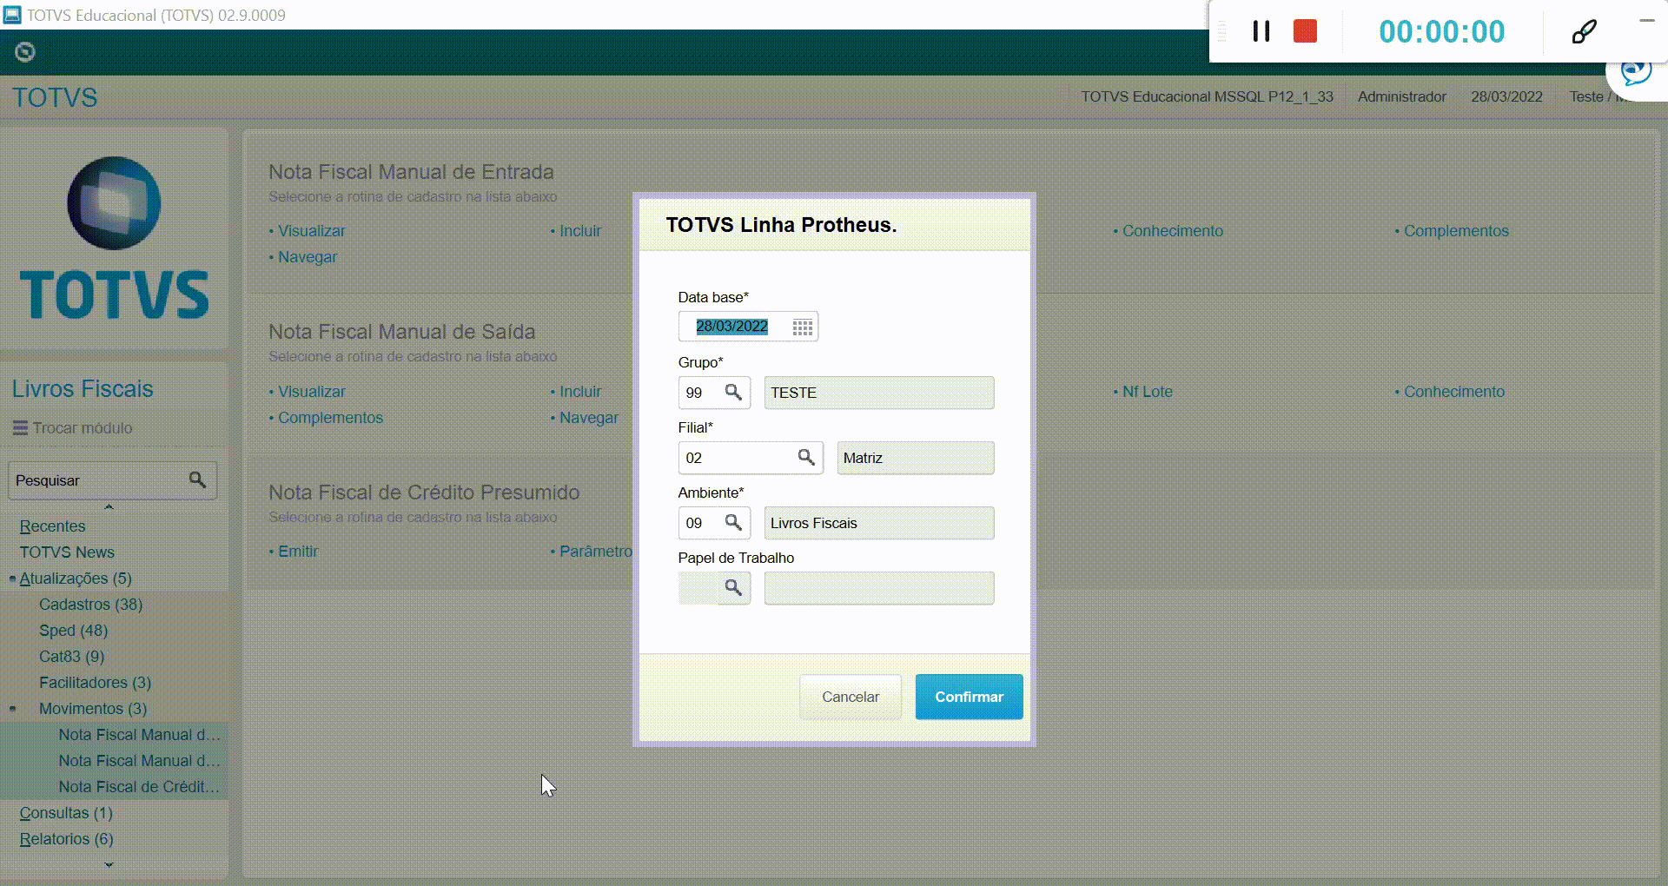Click the Pesquisar search magnifier icon
Screen dimensions: 1668x886
pyautogui.click(x=198, y=480)
